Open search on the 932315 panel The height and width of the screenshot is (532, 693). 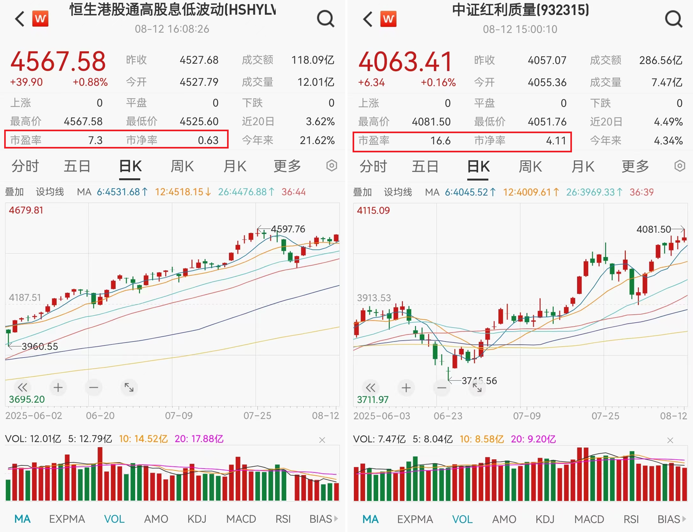(674, 19)
